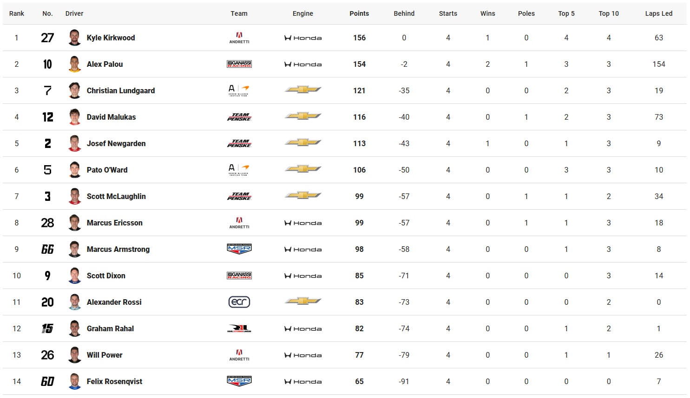Select Will Power's driver name
690x398 pixels.
(105, 355)
